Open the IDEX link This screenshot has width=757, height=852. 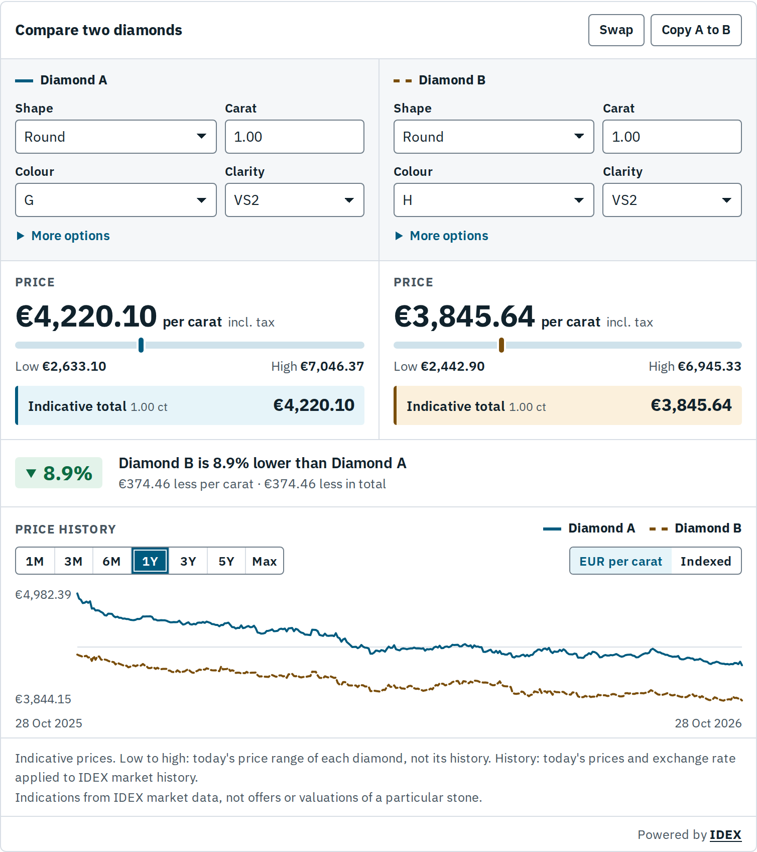click(x=725, y=834)
